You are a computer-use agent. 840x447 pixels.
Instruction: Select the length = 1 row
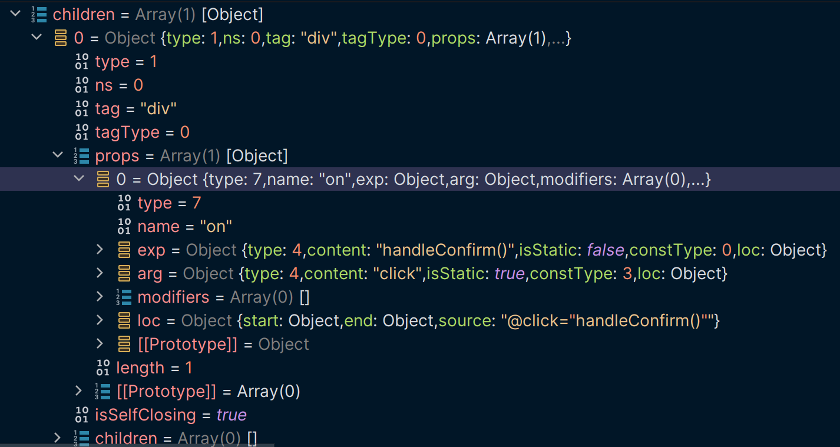(154, 367)
